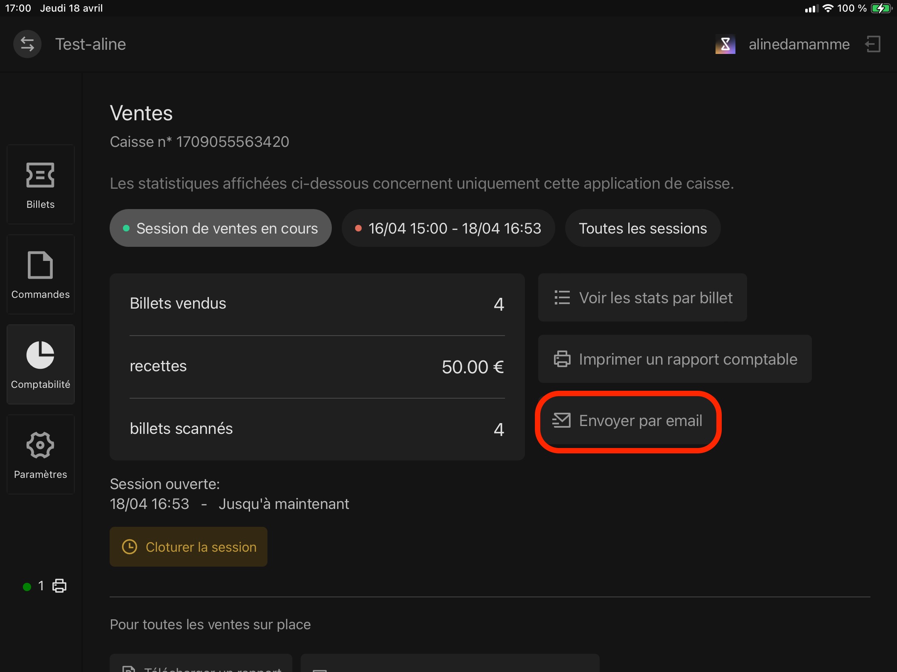The image size is (897, 672).
Task: Tap the 17:00 clock in status bar
Action: point(18,8)
